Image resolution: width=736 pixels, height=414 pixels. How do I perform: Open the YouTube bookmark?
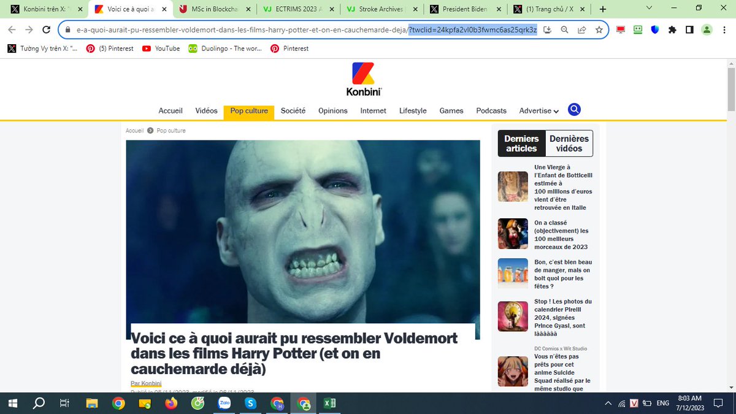pos(161,48)
